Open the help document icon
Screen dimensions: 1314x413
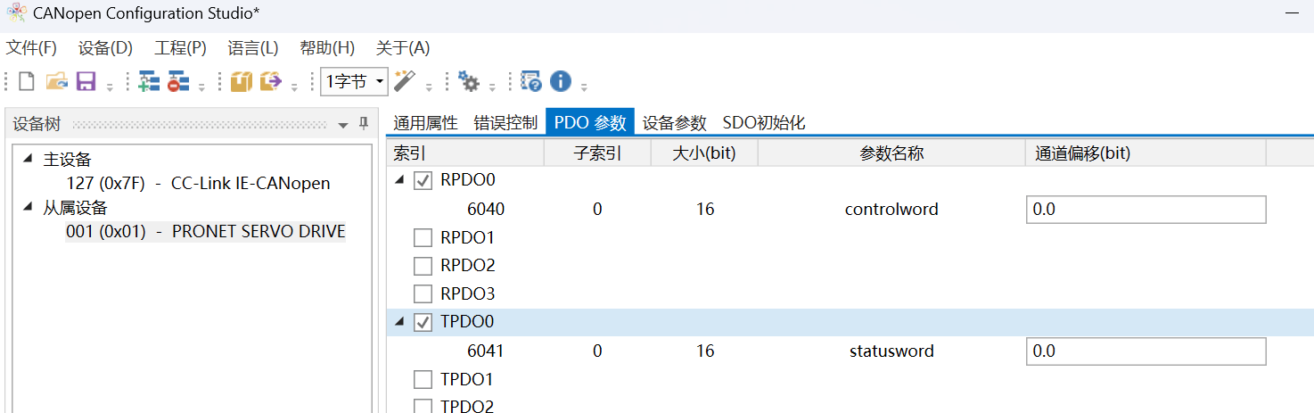click(531, 82)
